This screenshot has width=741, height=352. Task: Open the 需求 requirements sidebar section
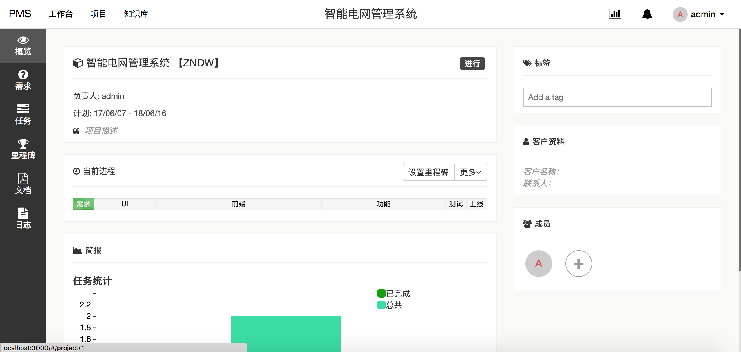point(23,80)
